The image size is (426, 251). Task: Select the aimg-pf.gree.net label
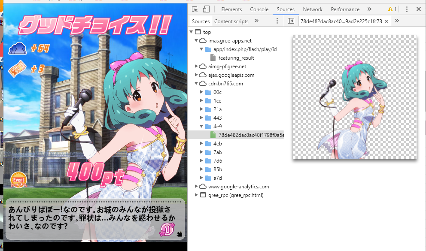point(227,66)
